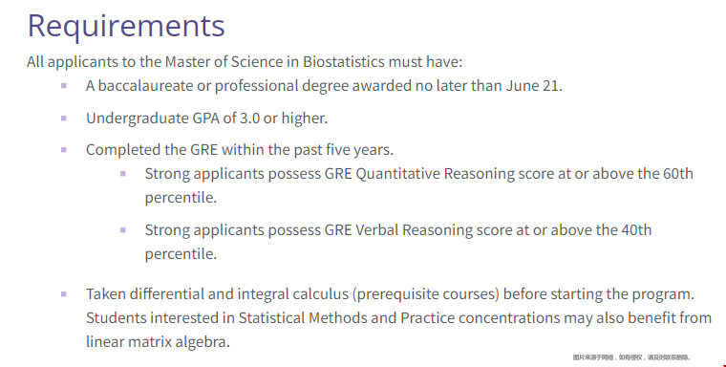Image resolution: width=726 pixels, height=367 pixels.
Task: Click the differential and integral calculus sentence
Action: (390, 294)
